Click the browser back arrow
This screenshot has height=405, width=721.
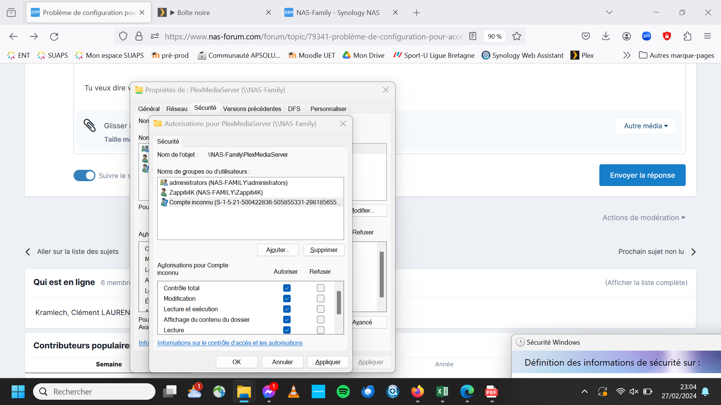coord(14,36)
